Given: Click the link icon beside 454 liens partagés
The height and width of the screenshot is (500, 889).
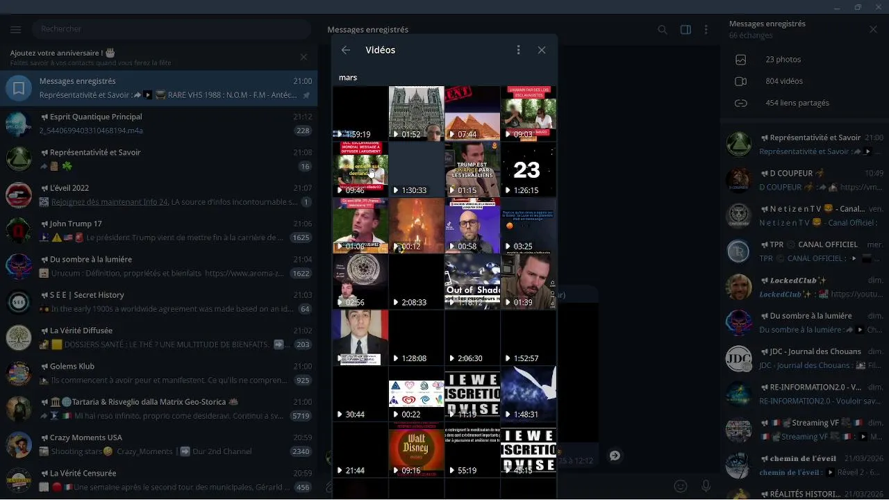Looking at the screenshot, I should point(740,103).
